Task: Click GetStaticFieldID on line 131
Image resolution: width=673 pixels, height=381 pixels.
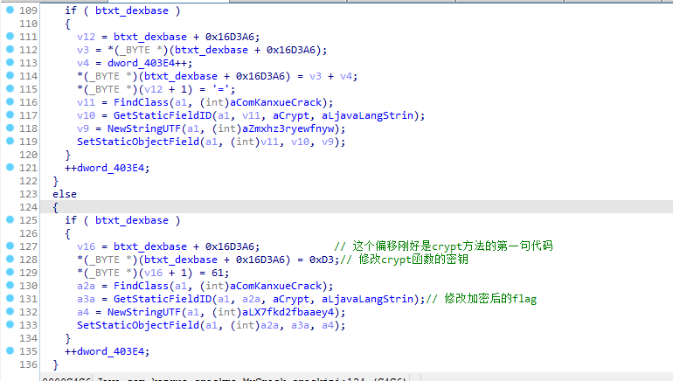Action: (163, 299)
